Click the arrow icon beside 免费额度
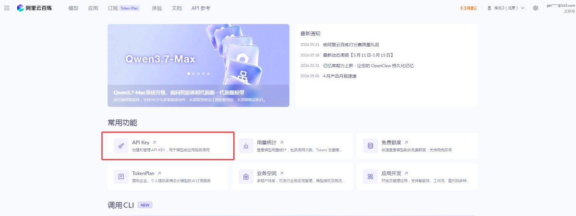This screenshot has width=576, height=216. (x=406, y=143)
